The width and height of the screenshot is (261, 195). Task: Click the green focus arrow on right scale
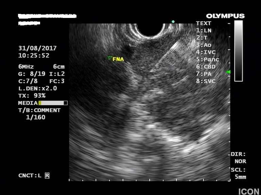click(x=228, y=72)
